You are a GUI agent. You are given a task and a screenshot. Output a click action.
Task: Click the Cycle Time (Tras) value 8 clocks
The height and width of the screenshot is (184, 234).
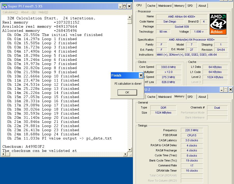192,155
